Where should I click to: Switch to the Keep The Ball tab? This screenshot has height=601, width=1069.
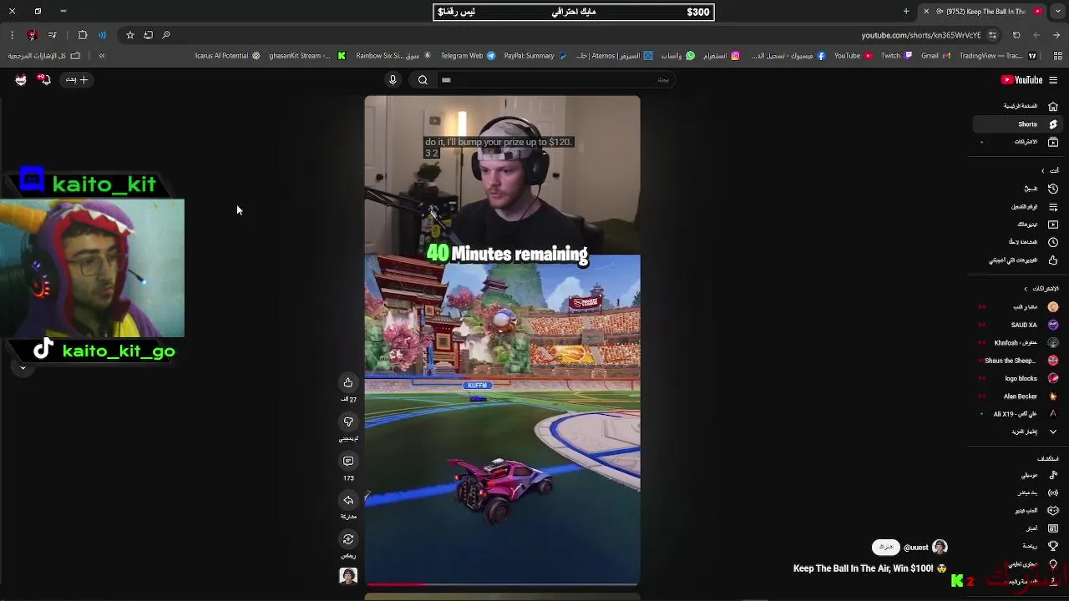click(981, 12)
